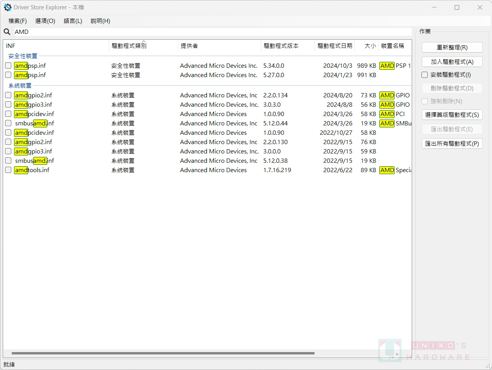Tick checkbox for smbusamd.inf version 5.12.0.44
The image size is (492, 370).
pos(8,123)
